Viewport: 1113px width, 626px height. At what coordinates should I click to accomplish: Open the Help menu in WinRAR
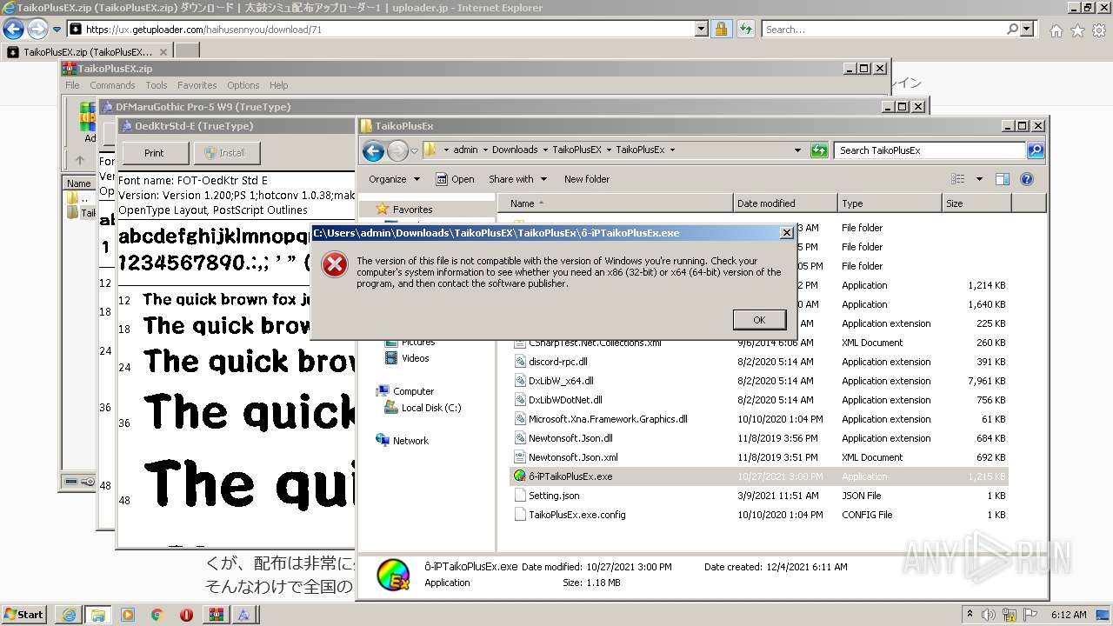278,85
